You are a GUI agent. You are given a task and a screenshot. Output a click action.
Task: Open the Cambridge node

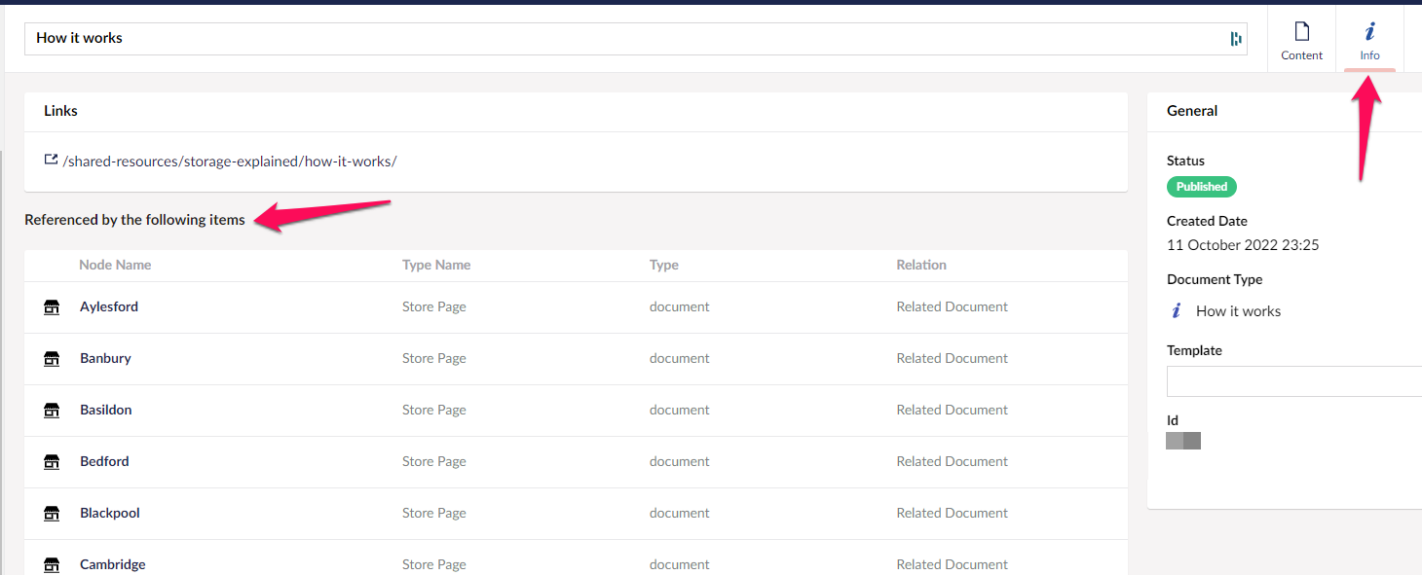click(113, 564)
